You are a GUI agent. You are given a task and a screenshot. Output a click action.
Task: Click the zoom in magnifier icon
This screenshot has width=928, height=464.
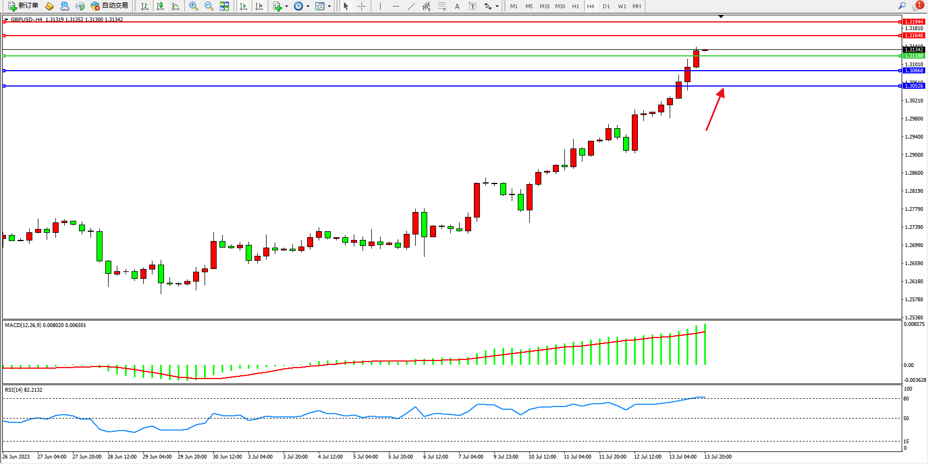193,6
